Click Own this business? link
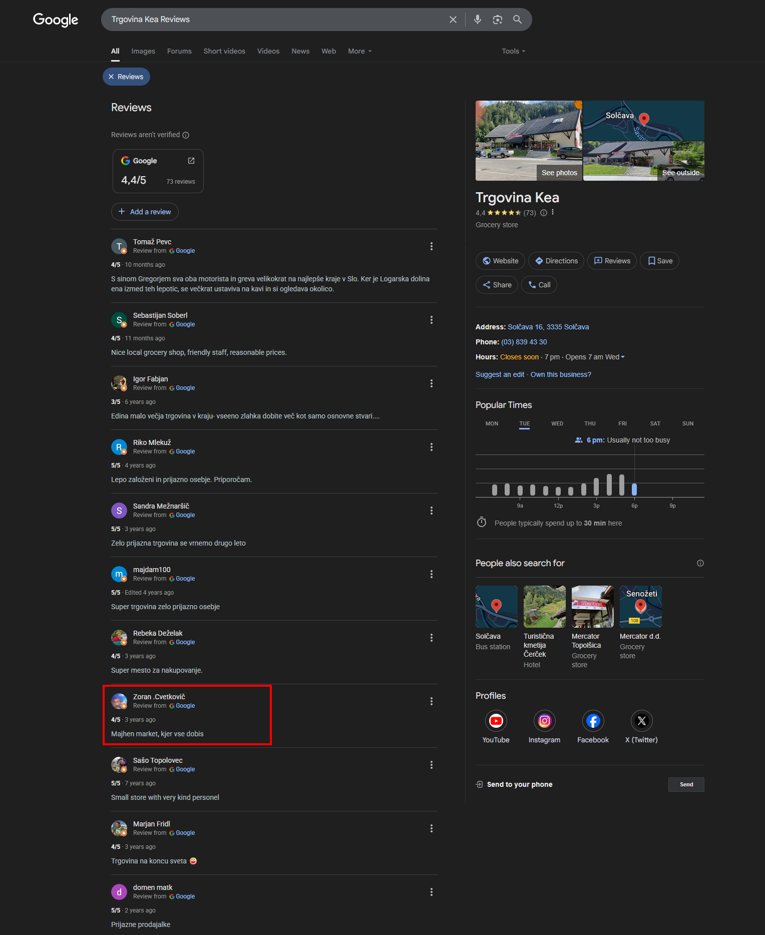Image resolution: width=765 pixels, height=935 pixels. [x=561, y=374]
